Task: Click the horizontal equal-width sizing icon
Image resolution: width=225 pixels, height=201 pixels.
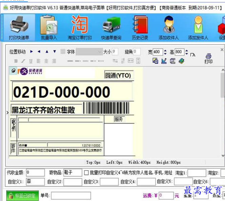Action: tap(130, 61)
